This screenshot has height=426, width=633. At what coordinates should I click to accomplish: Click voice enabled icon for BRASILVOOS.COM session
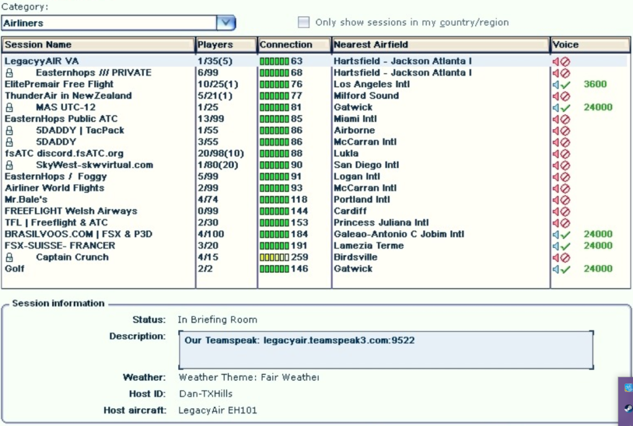(x=561, y=234)
